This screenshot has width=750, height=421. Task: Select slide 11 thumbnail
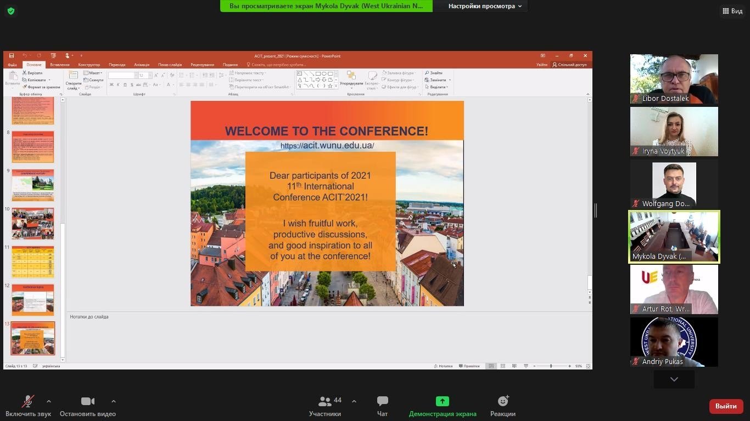click(33, 261)
